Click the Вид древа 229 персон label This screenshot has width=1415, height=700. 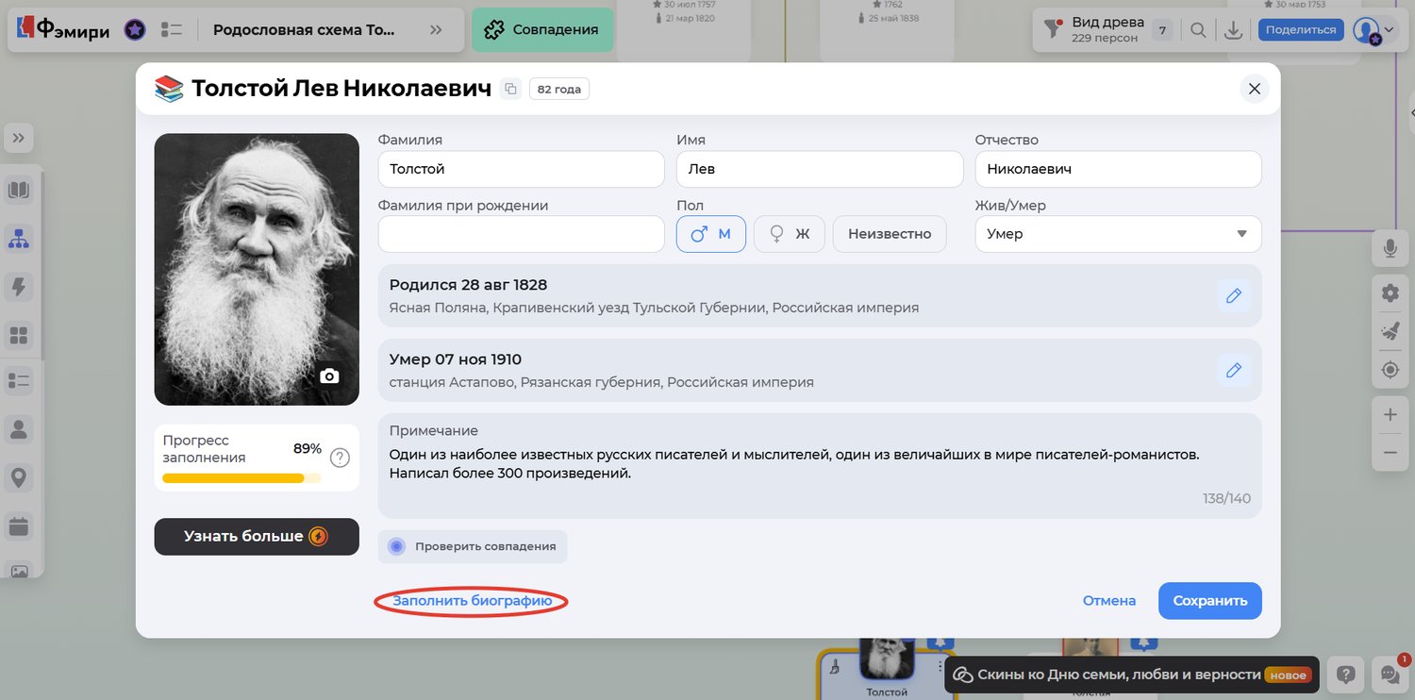[1108, 30]
